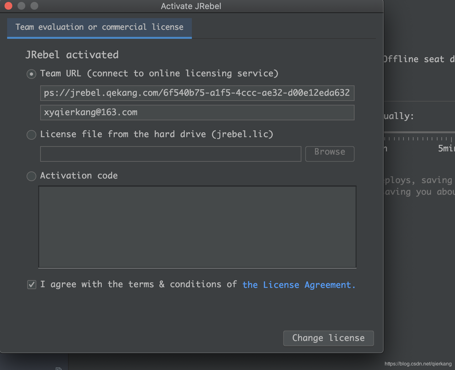
Task: Click the email field showing xyqierkang@163.com
Action: coord(197,113)
